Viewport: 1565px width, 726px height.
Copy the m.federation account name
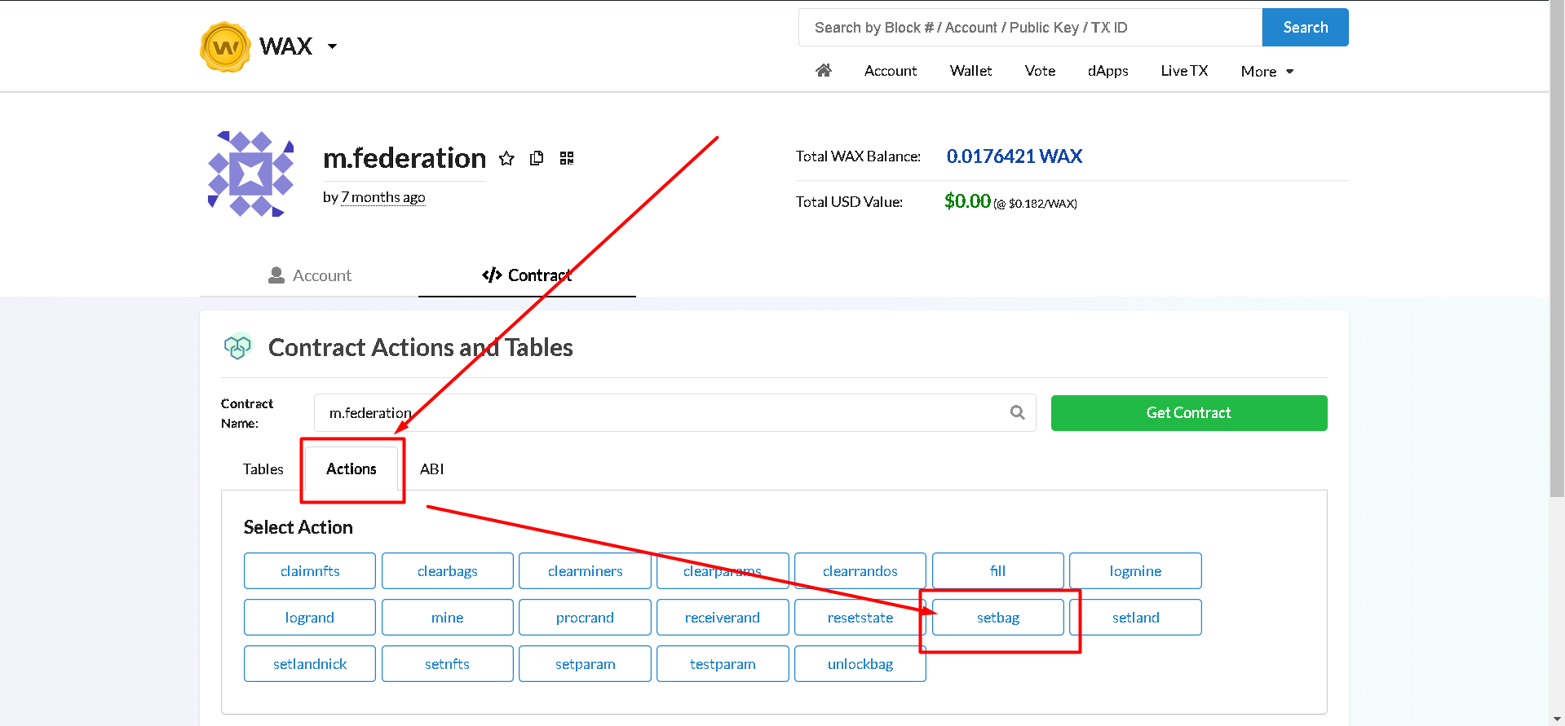click(537, 158)
